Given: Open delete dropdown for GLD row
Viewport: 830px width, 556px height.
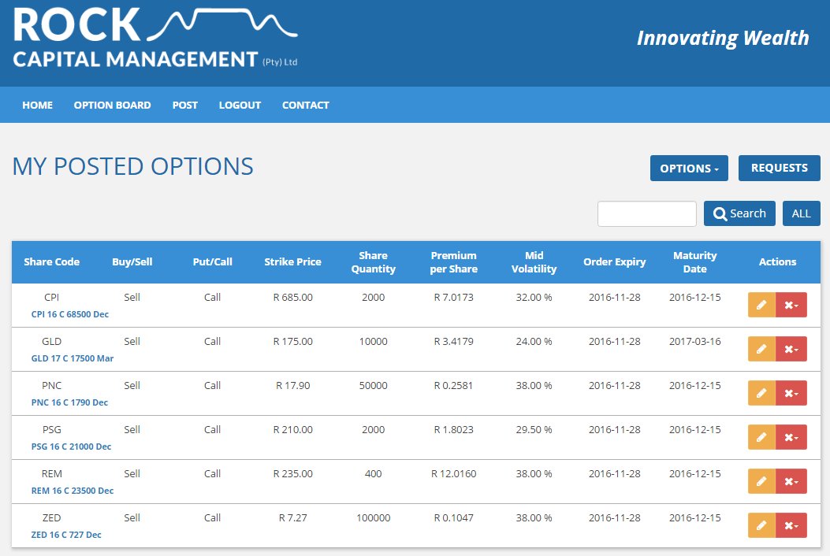Looking at the screenshot, I should tap(791, 349).
